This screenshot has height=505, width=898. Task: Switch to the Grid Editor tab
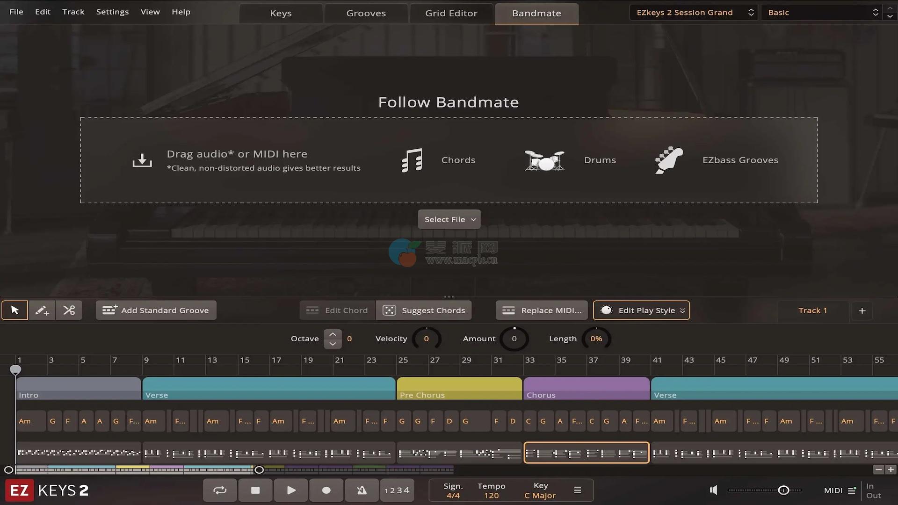coord(451,13)
